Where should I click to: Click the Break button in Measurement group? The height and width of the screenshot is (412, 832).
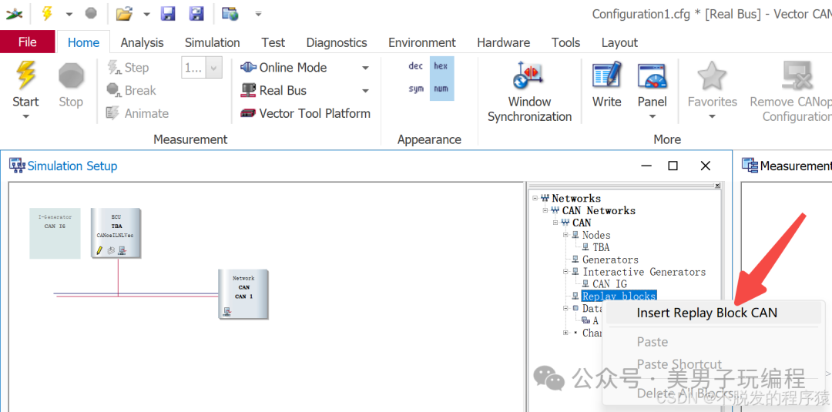(131, 90)
